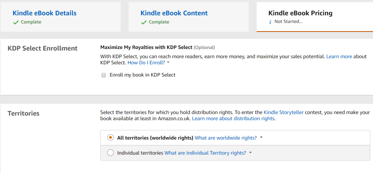
Task: Open the What are worldwide rights? link
Action: (226, 138)
